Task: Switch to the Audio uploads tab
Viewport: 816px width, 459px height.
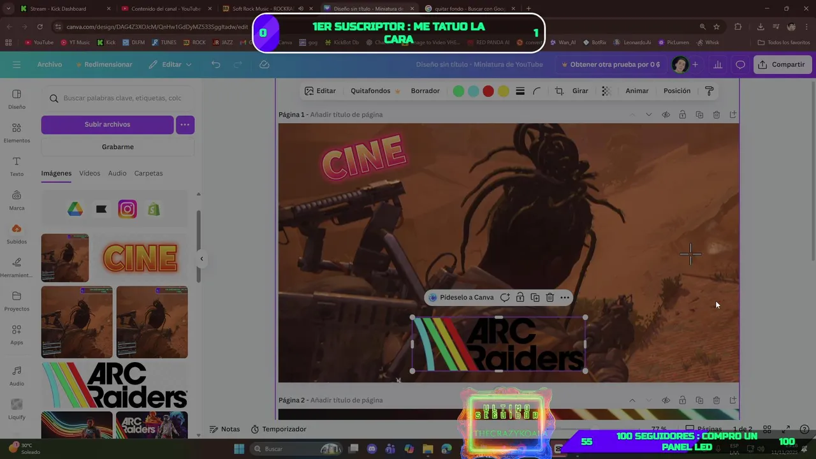Action: coord(117,173)
